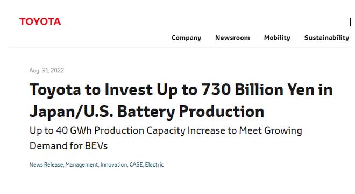
Task: Click the headline's Japan/U.S. Battery Production line
Action: 147,112
